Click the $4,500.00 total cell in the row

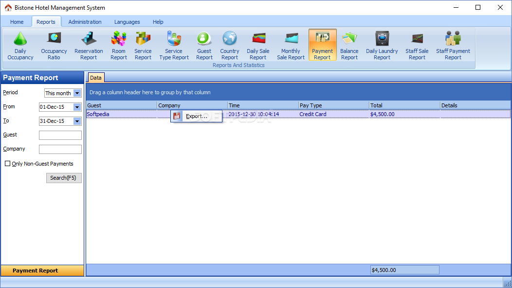click(x=404, y=114)
